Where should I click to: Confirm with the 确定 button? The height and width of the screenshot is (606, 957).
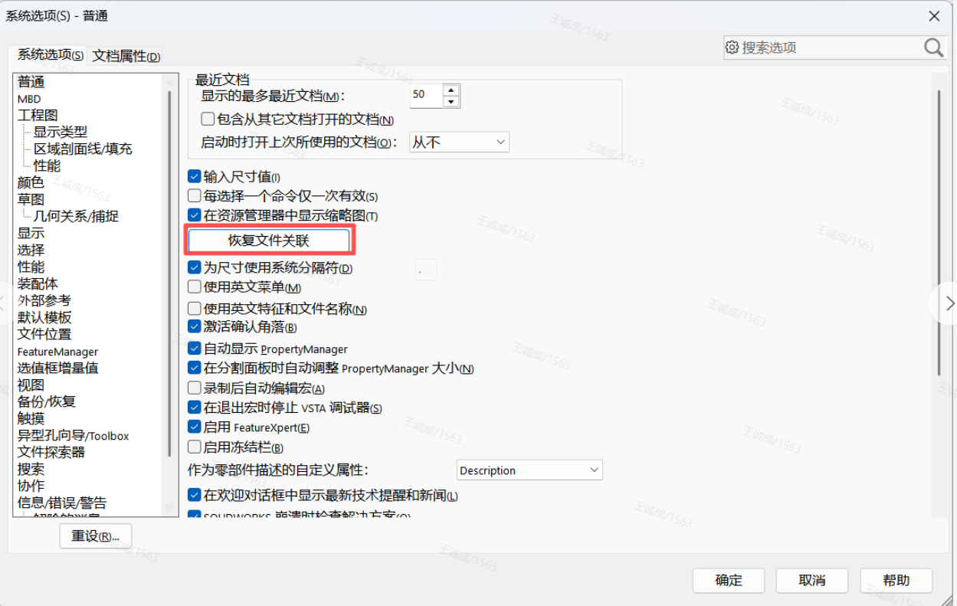click(729, 580)
